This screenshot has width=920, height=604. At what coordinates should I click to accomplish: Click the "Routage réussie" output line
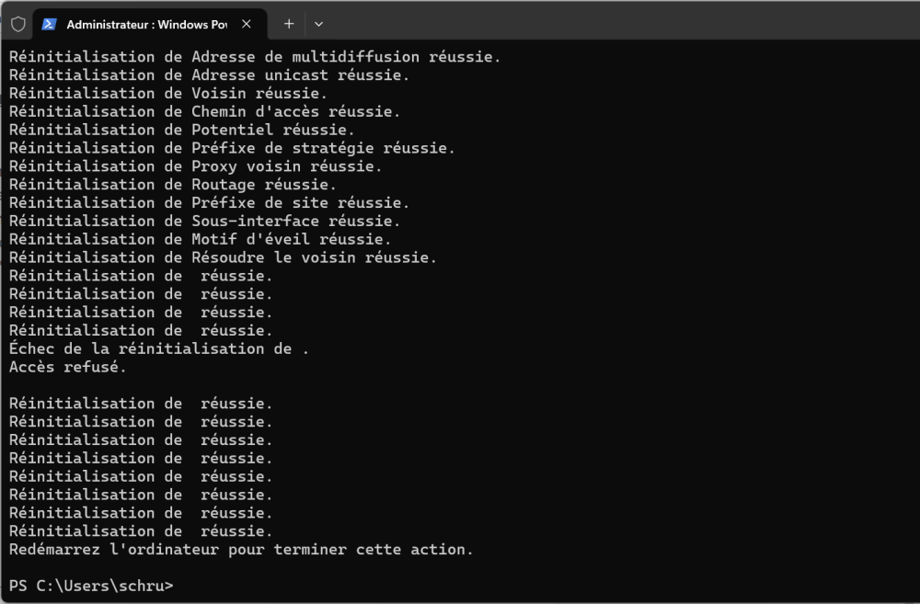(173, 185)
